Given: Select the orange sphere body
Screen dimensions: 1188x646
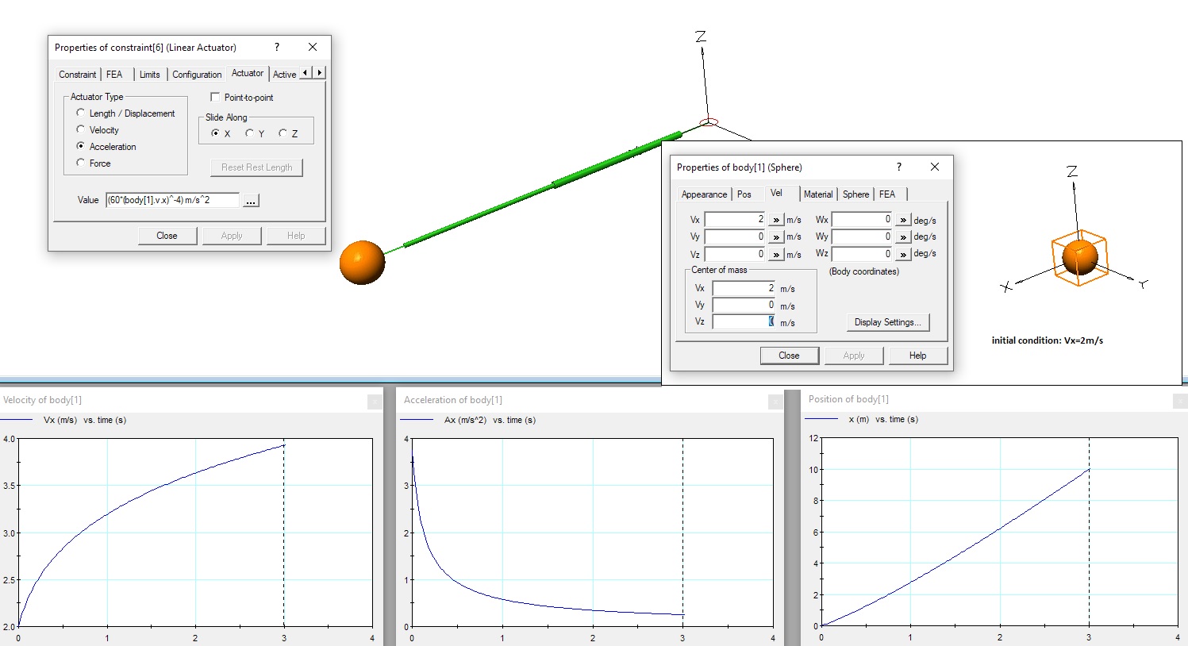Looking at the screenshot, I should (x=362, y=262).
